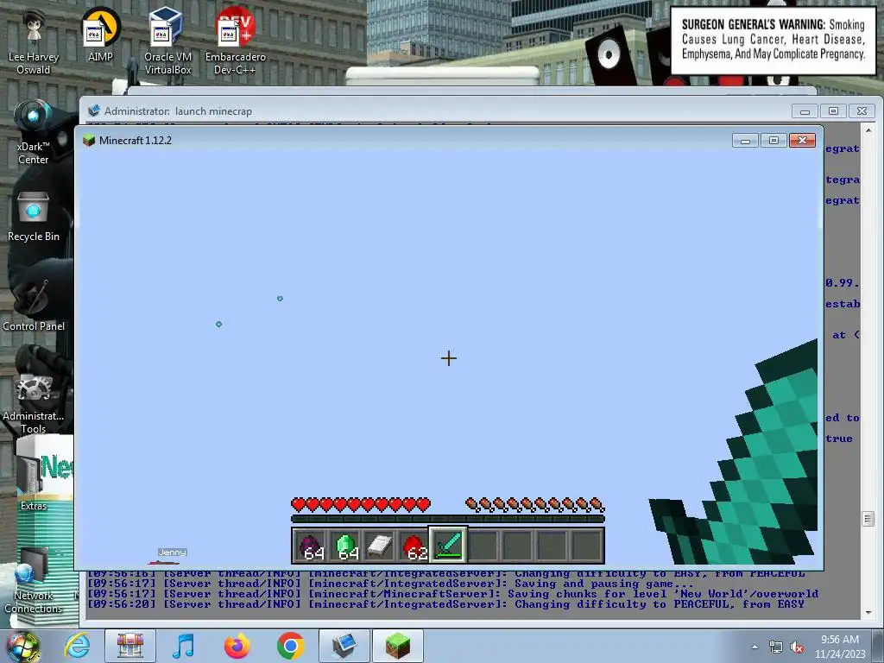The height and width of the screenshot is (663, 884).
Task: Click the log line 'Saving and pausing game...'
Action: 390,584
